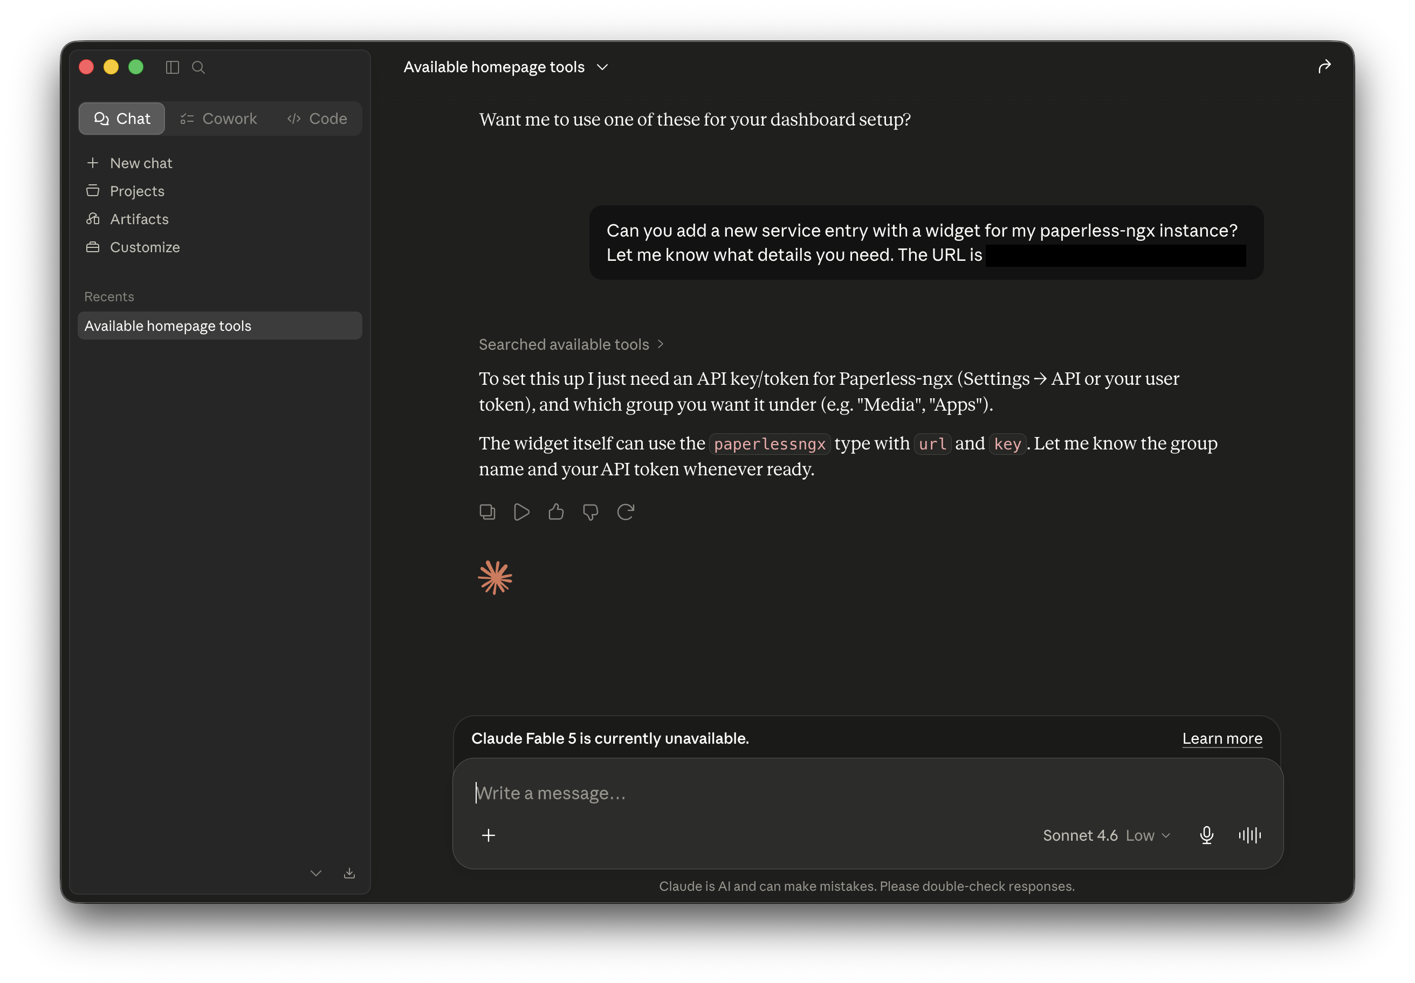
Task: Click the share arrow icon
Action: click(1324, 66)
